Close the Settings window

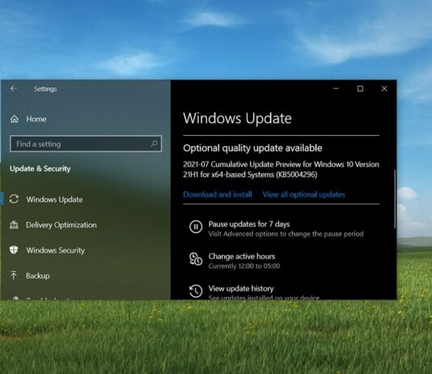[384, 88]
